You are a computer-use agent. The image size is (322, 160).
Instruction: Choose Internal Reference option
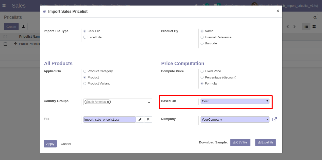pyautogui.click(x=202, y=37)
